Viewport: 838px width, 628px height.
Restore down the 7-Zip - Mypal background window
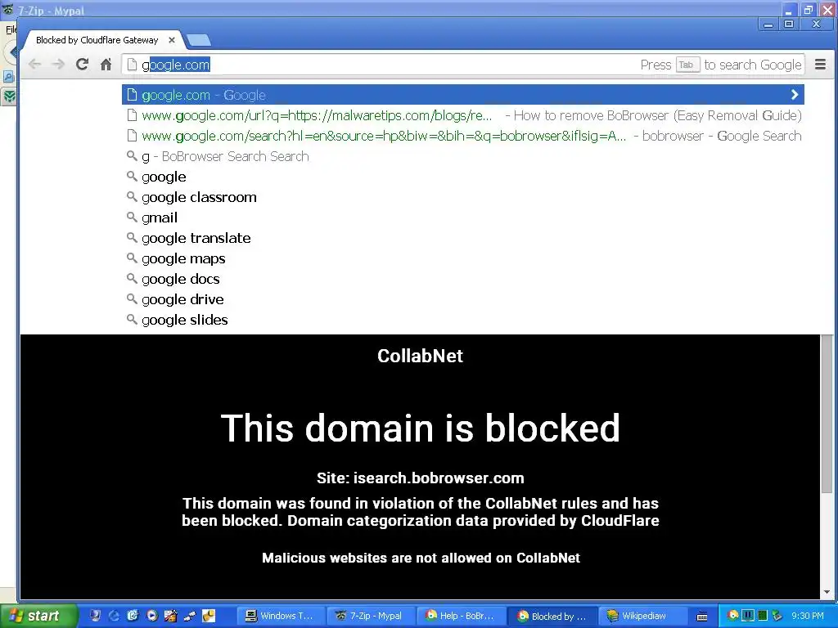tap(809, 10)
